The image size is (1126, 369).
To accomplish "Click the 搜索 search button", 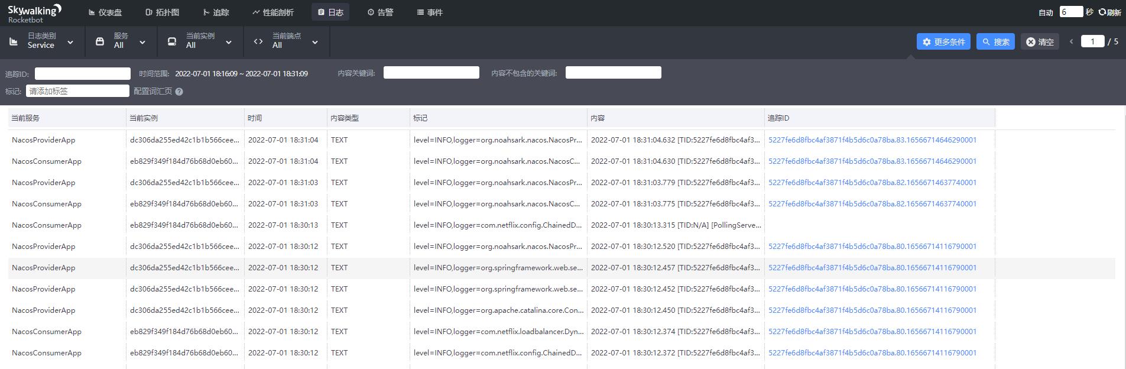I will (x=995, y=42).
